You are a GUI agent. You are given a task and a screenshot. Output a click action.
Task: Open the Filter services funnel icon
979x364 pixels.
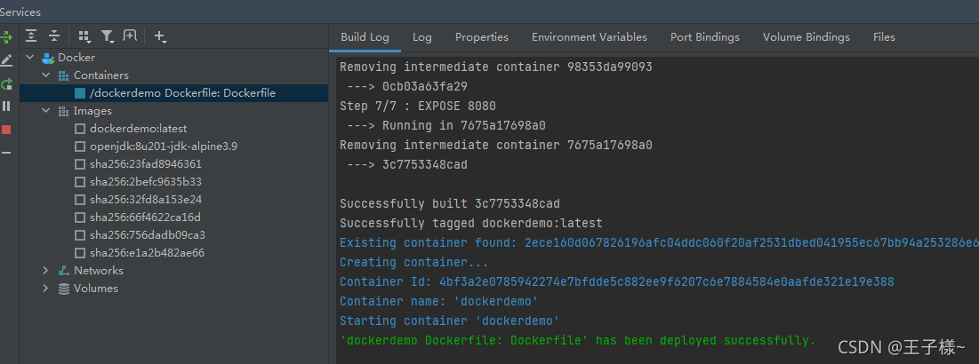[x=108, y=36]
